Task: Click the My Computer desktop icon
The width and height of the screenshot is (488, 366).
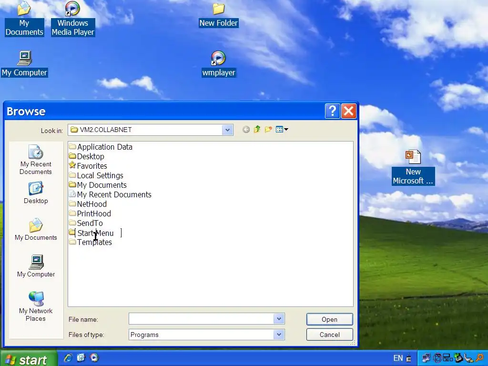Action: 24,64
